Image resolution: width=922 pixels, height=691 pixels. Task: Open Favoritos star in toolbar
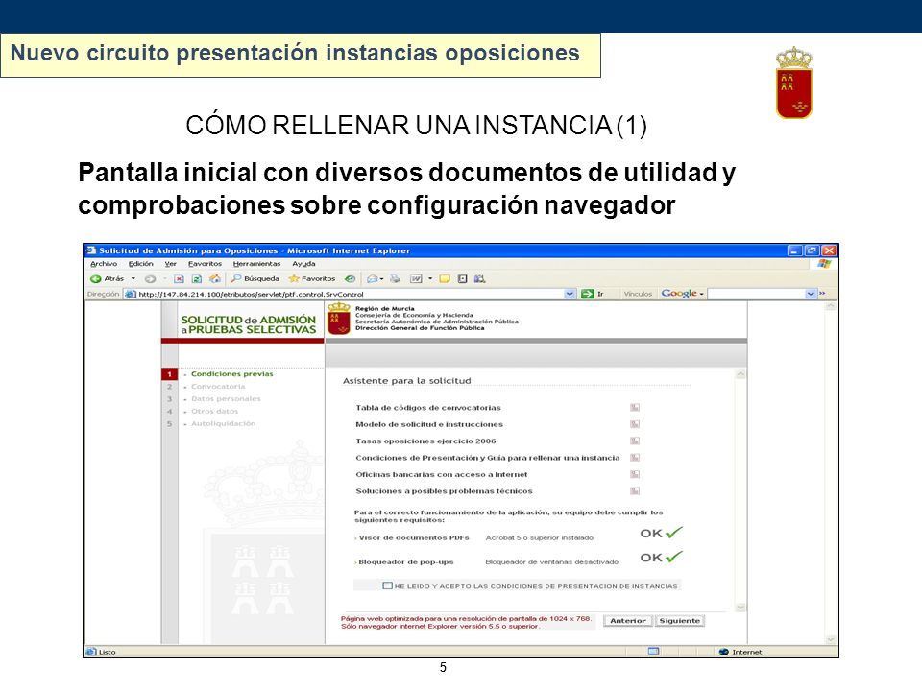(x=294, y=278)
